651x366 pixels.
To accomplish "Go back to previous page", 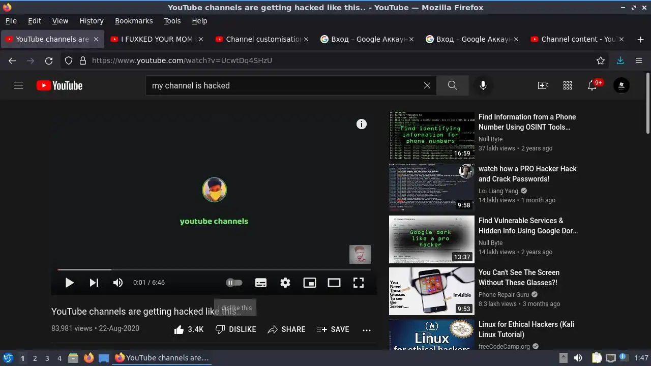I will (x=12, y=60).
